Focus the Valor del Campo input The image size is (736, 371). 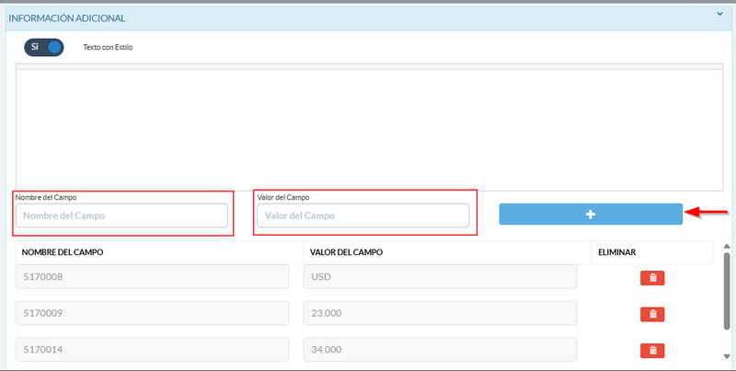pyautogui.click(x=362, y=215)
